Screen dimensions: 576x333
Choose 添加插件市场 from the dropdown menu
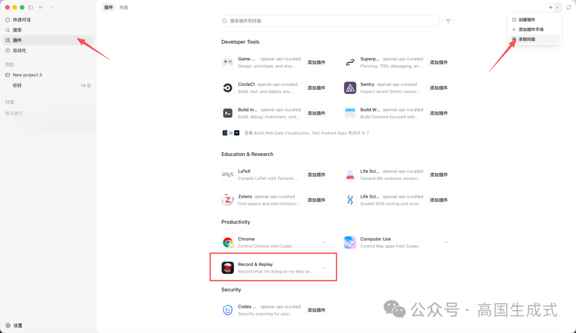click(x=535, y=29)
